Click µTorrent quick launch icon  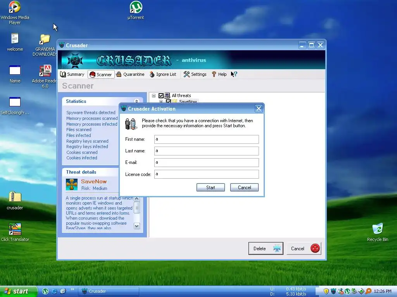(x=45, y=291)
